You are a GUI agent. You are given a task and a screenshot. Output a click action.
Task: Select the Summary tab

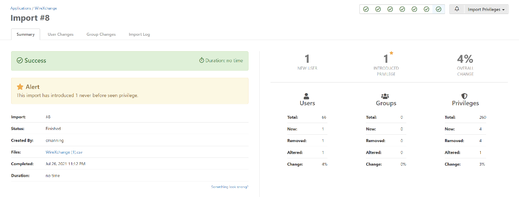(26, 34)
